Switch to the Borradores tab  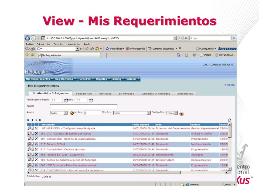click(185, 94)
